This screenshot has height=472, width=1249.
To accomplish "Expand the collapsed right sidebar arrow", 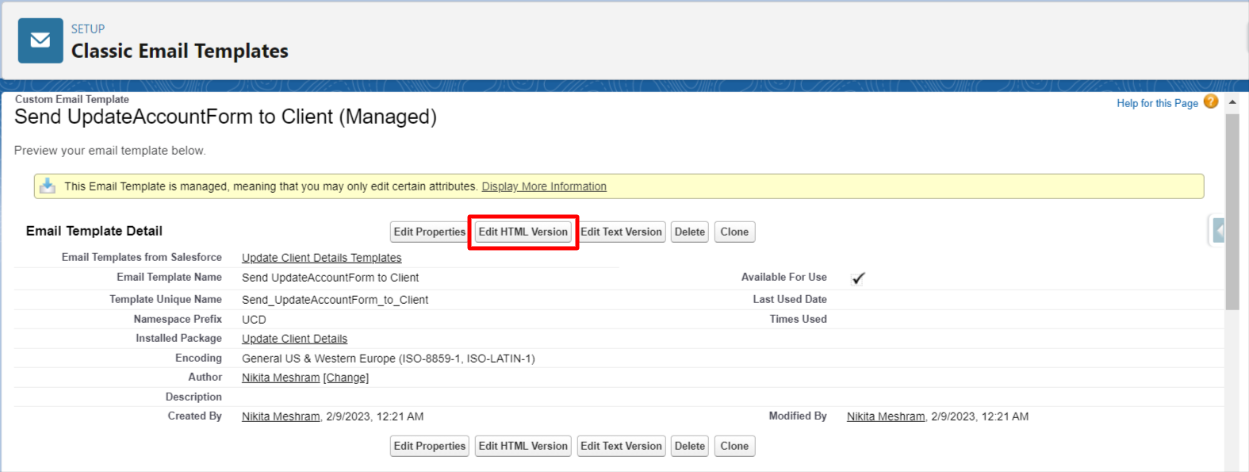I will tap(1219, 231).
